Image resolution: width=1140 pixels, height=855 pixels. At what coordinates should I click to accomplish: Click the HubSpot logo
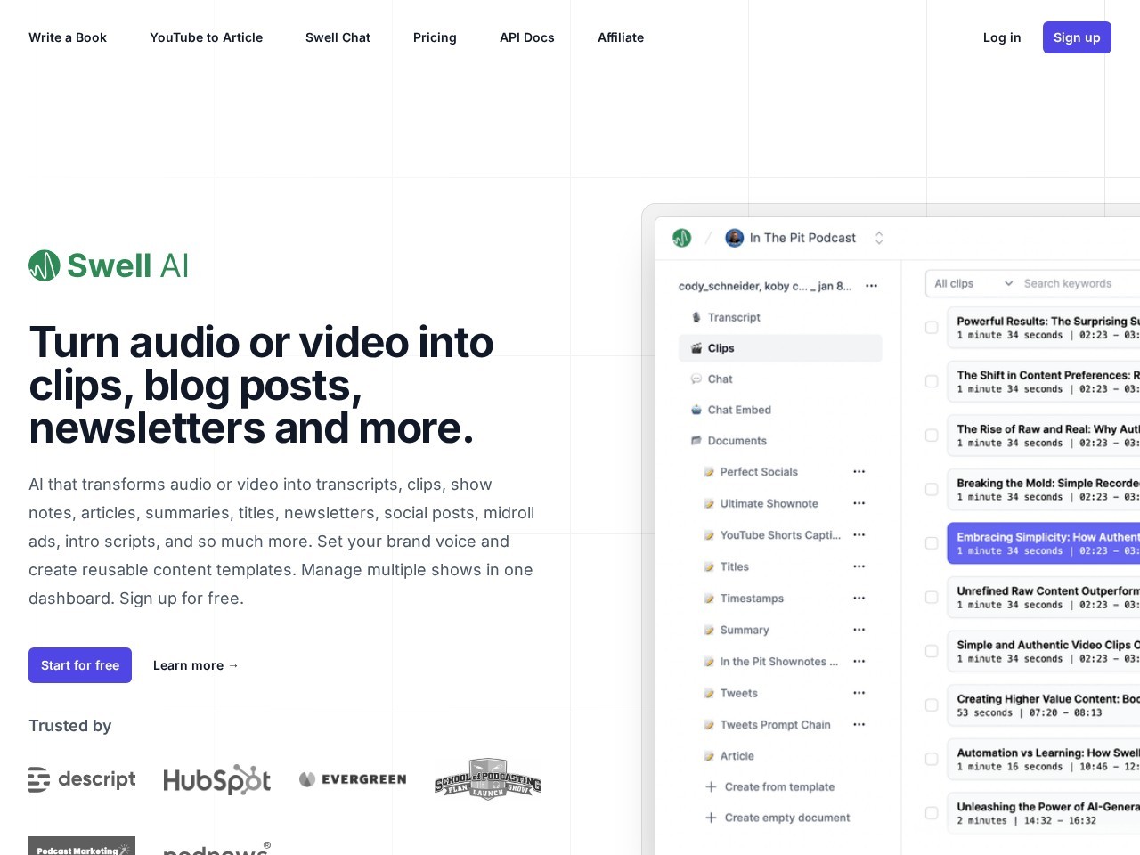click(217, 779)
